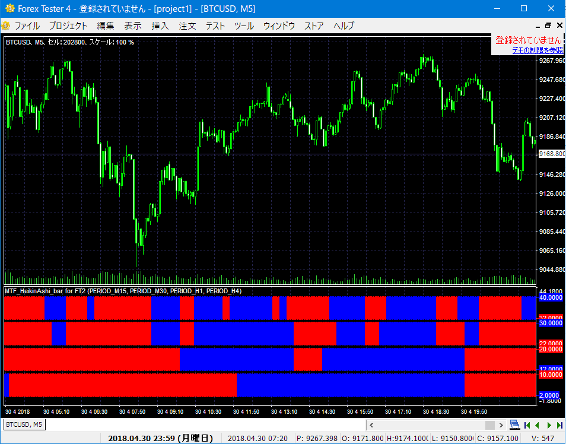This screenshot has width=566, height=444.
Task: Open the プロジェクト menu
Action: pyautogui.click(x=68, y=26)
